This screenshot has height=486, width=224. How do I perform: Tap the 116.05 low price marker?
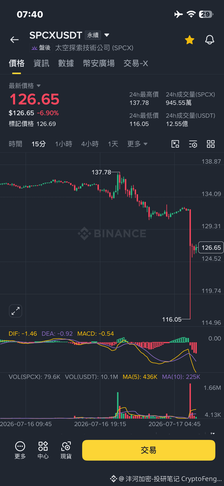(172, 319)
